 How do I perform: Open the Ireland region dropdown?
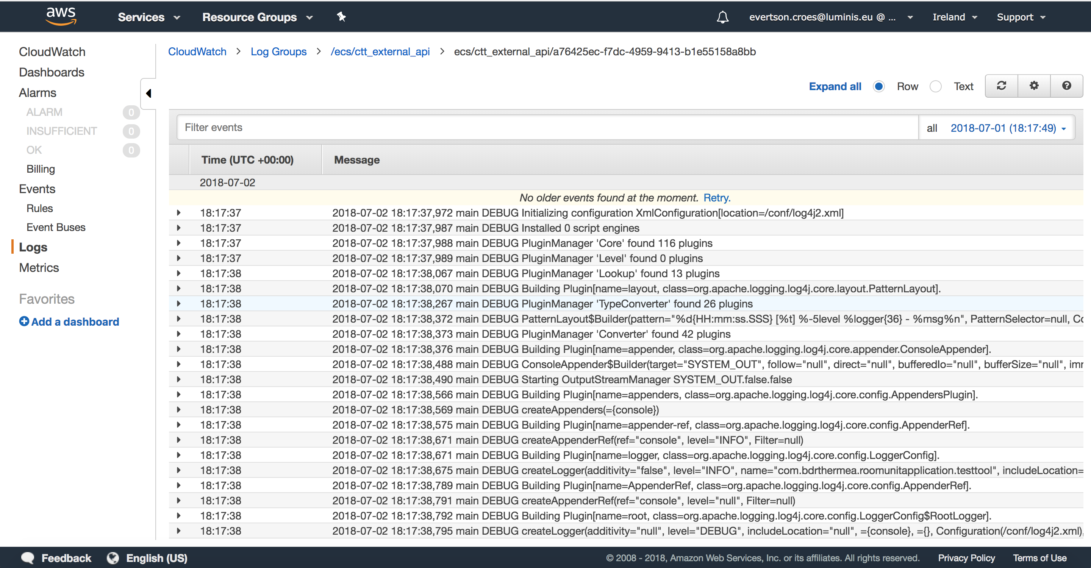(x=954, y=17)
